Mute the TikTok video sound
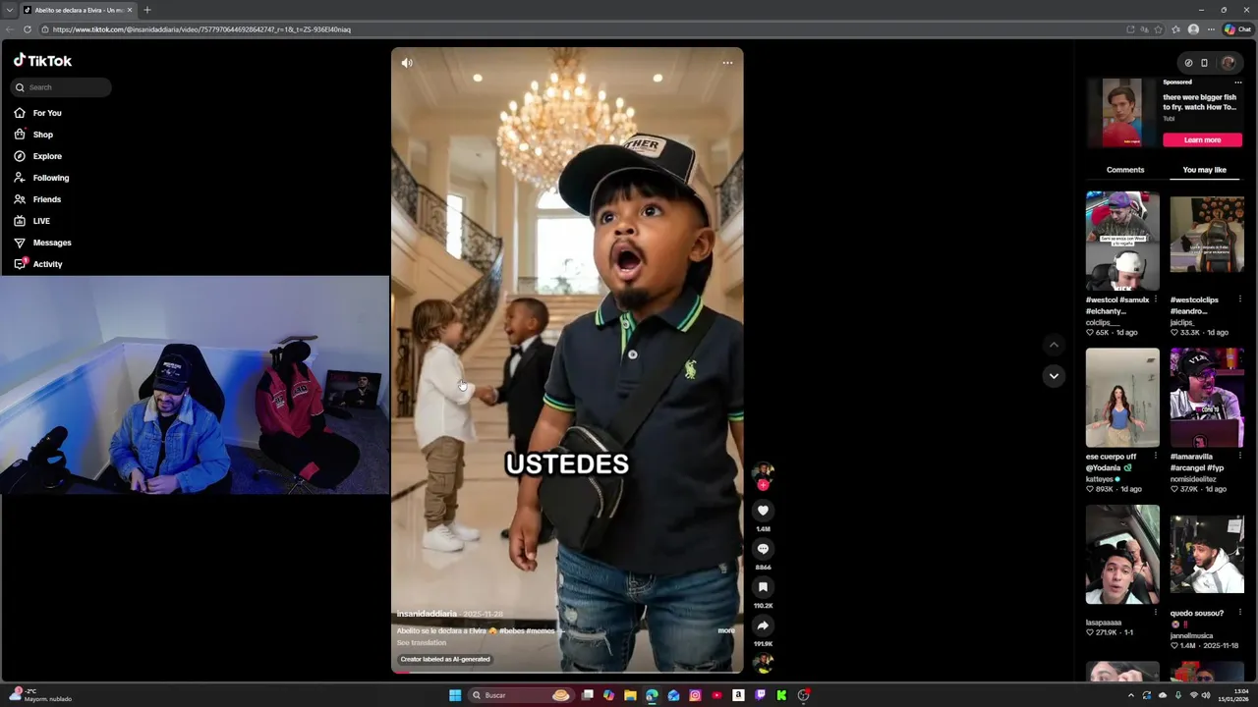1258x707 pixels. click(407, 63)
